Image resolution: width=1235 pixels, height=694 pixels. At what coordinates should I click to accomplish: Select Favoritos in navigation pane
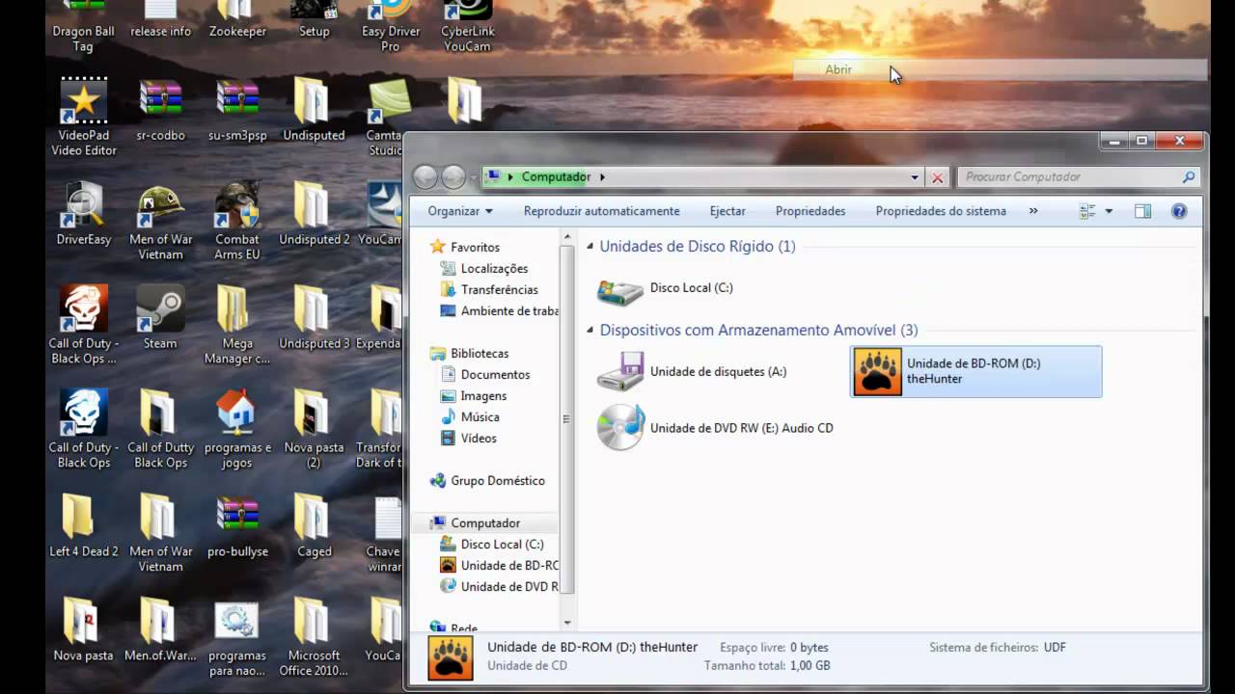coord(475,248)
